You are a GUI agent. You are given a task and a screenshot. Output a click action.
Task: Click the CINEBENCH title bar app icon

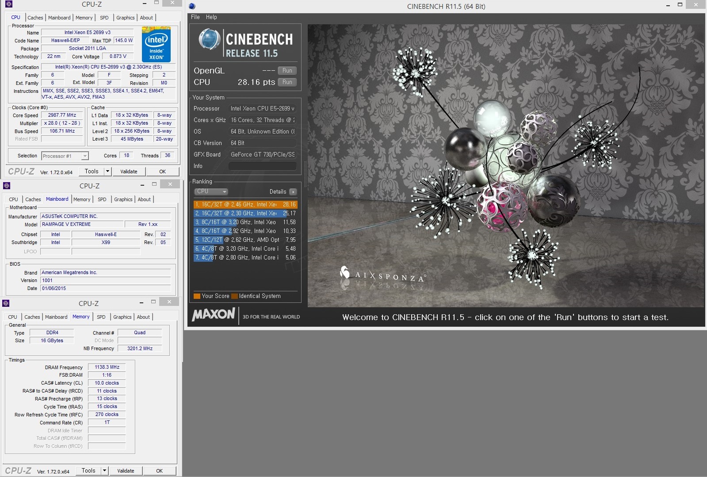[192, 6]
